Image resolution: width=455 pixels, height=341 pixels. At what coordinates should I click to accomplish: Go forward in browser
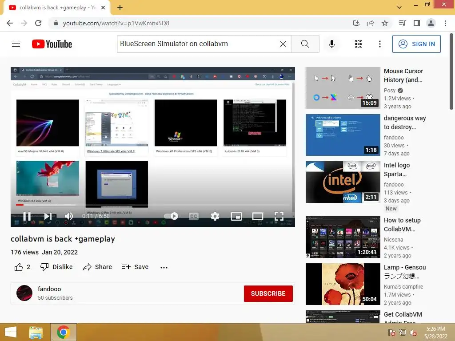point(24,23)
